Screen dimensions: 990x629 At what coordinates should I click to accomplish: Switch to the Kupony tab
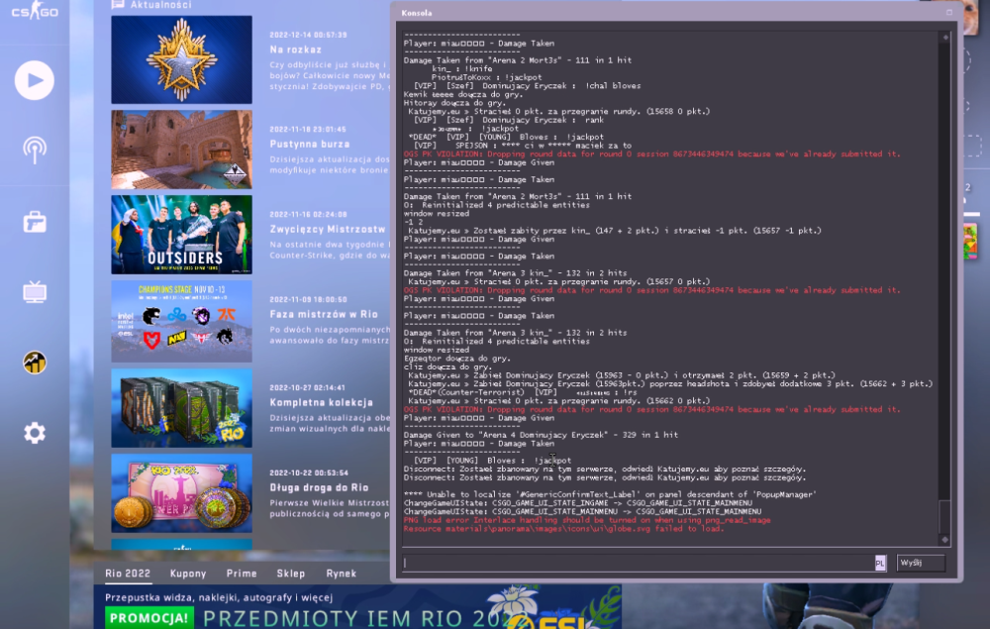pos(188,574)
